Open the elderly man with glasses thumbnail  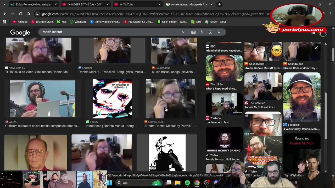36,153
